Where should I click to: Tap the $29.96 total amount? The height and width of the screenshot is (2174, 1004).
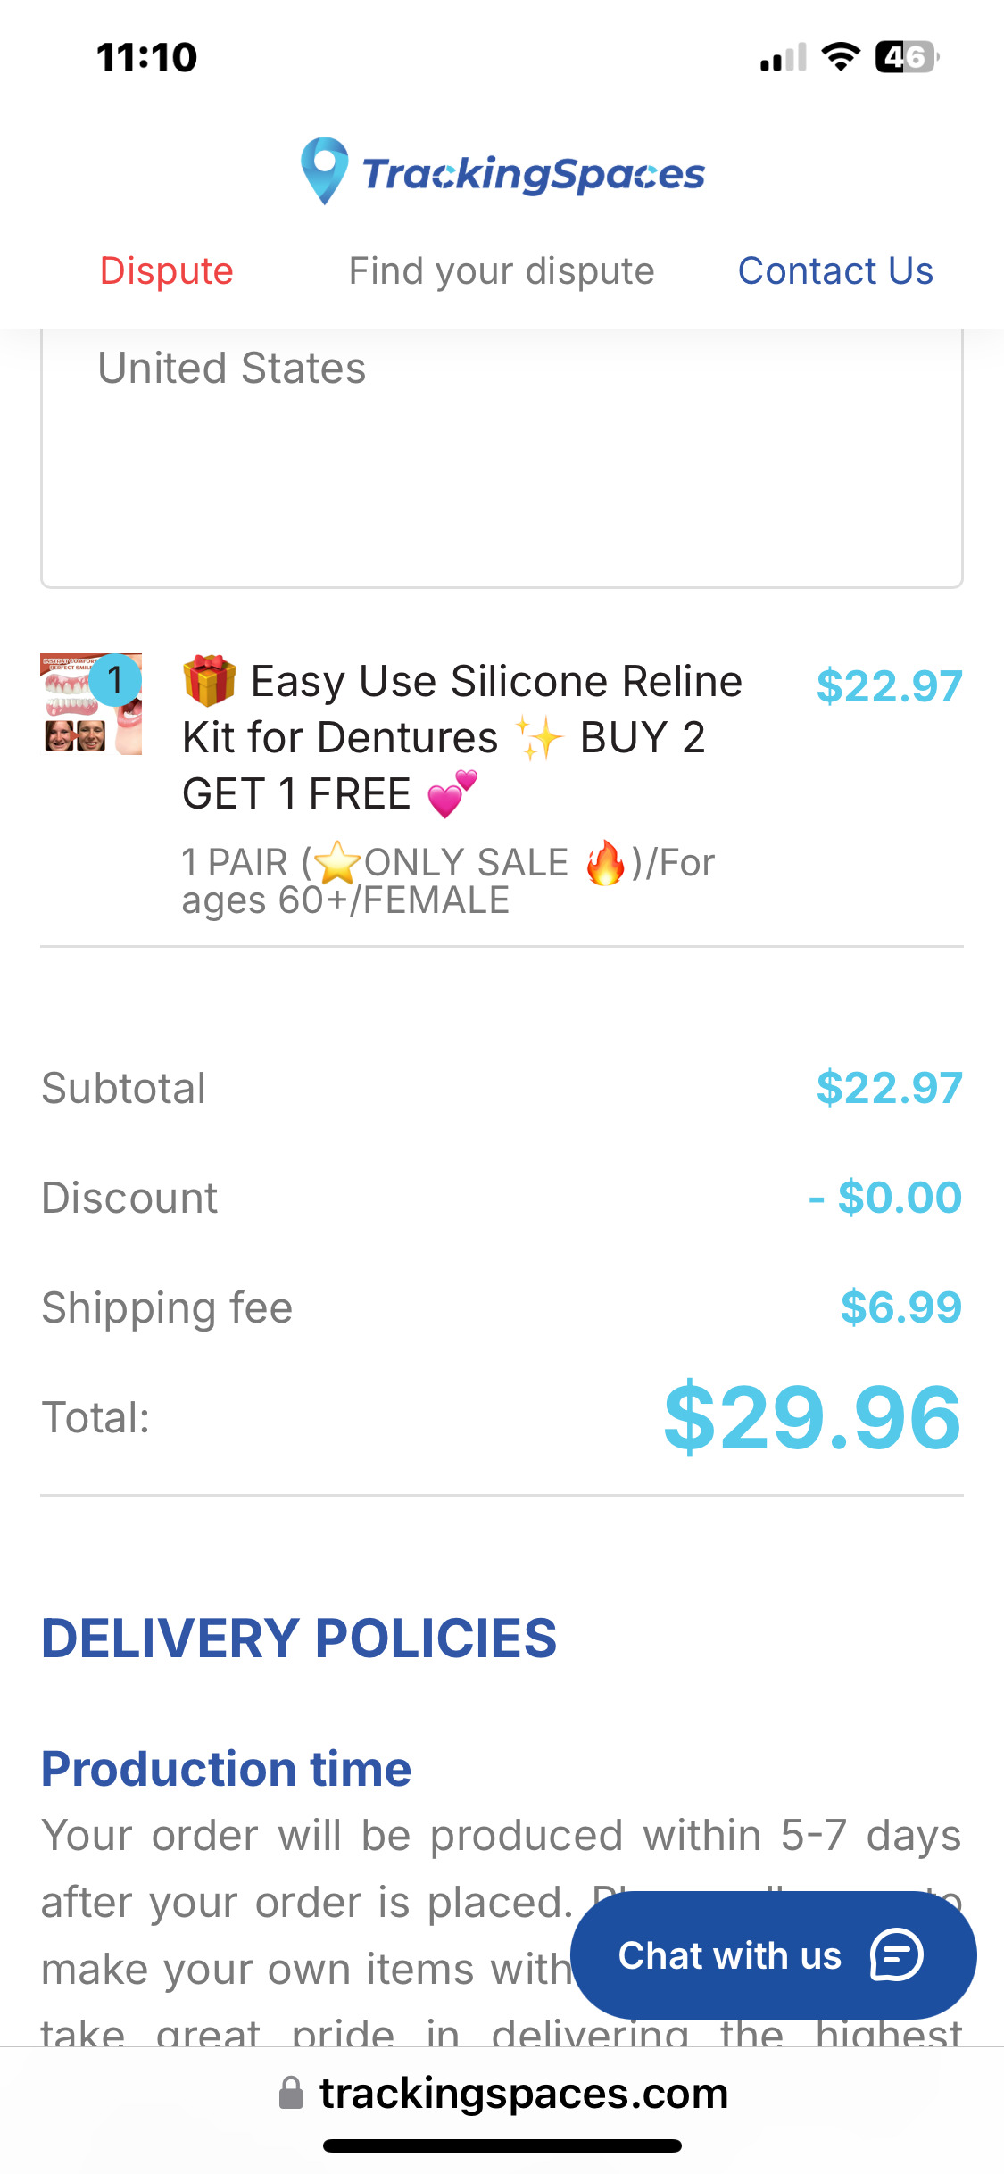(812, 1417)
